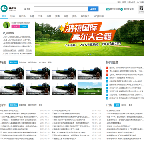Open the 旅游 nav tab
This screenshot has width=144, height=144.
[66, 16]
